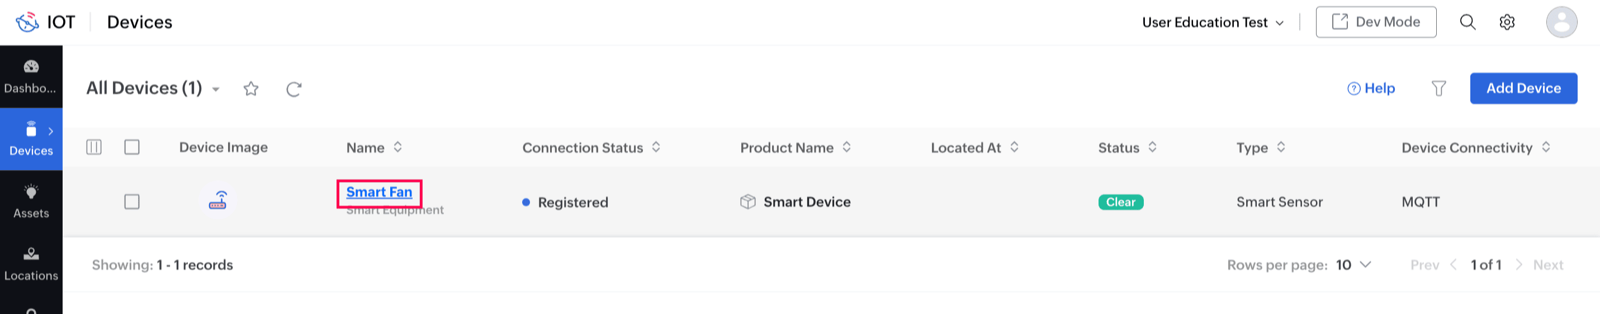The height and width of the screenshot is (314, 1600).
Task: Click the search magnifier icon
Action: (x=1467, y=22)
